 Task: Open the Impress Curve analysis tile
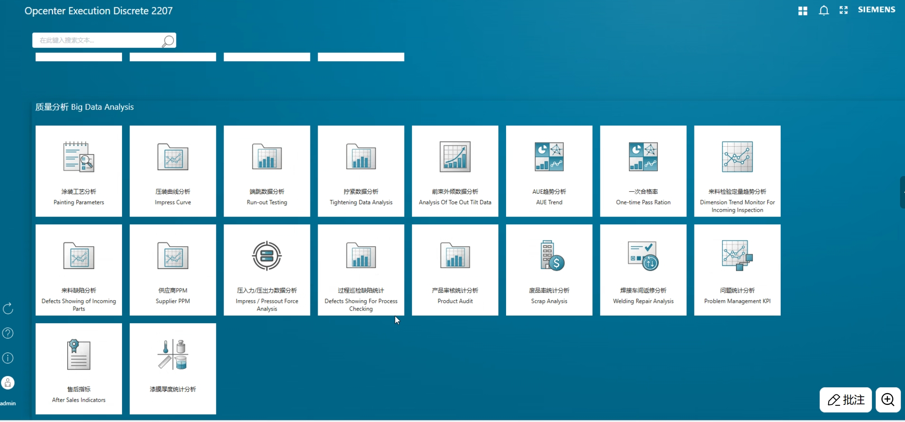coord(173,171)
